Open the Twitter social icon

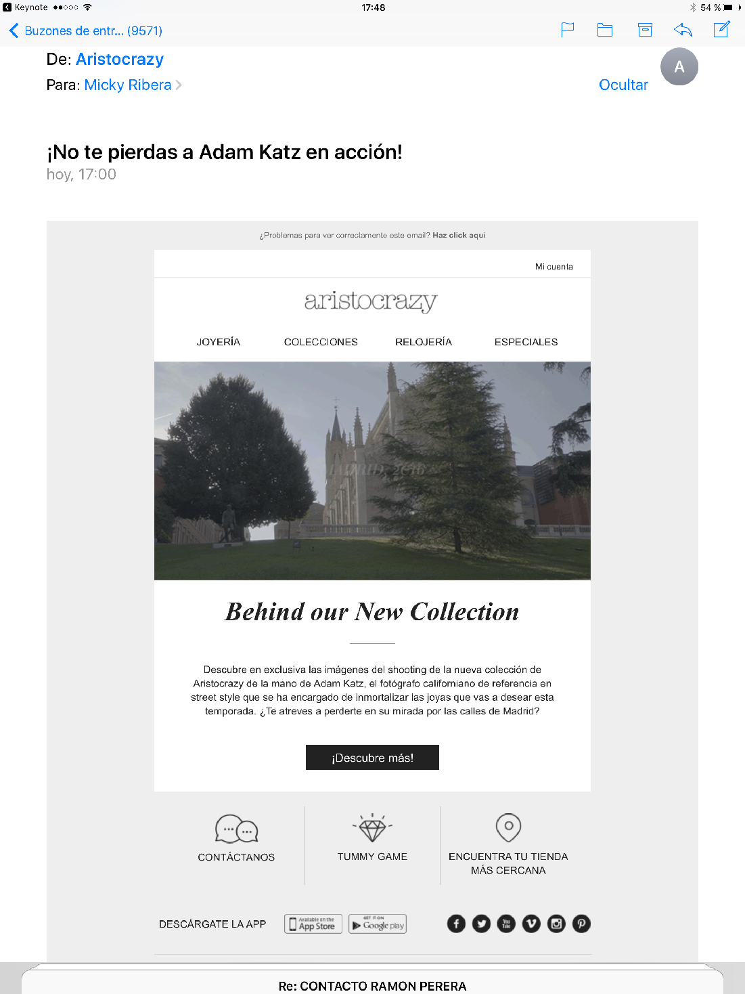(x=481, y=924)
